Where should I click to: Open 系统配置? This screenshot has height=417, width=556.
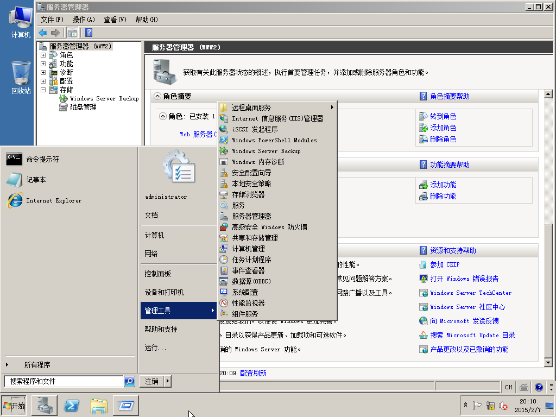277,292
